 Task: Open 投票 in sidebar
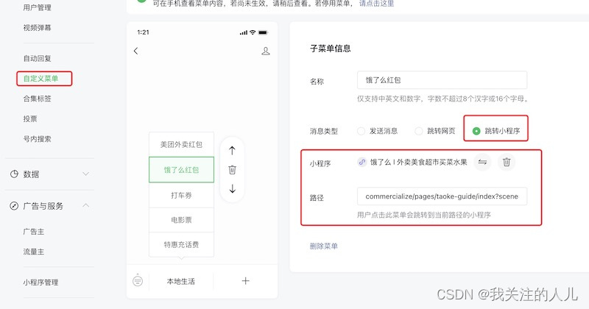pos(30,118)
